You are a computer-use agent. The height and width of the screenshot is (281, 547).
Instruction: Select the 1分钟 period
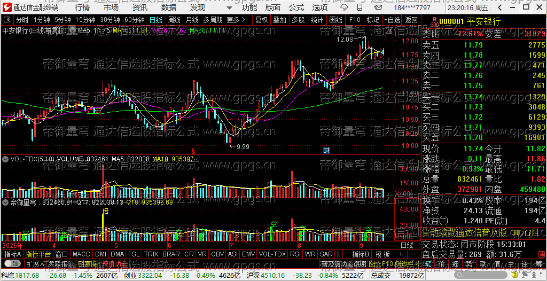click(42, 20)
